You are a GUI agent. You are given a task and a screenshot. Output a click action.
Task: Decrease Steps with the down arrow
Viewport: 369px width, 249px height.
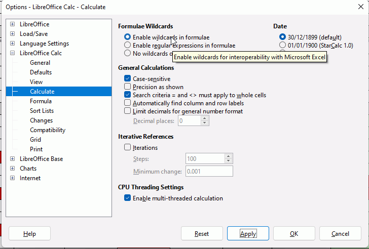coord(228,161)
